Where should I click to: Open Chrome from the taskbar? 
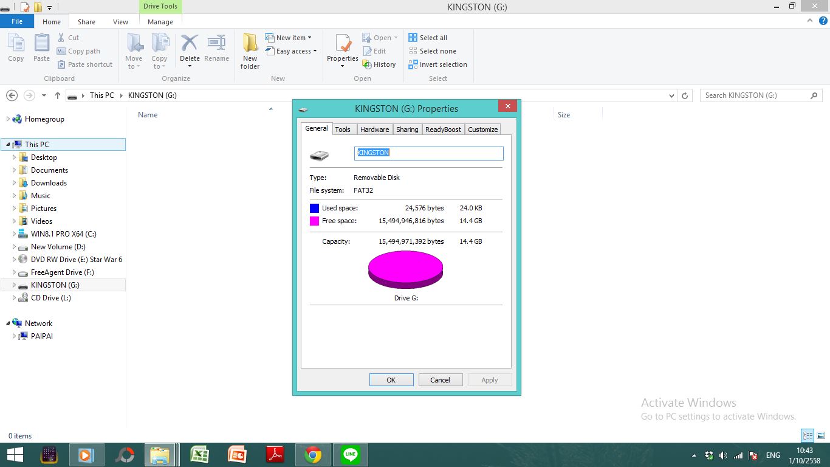point(313,455)
